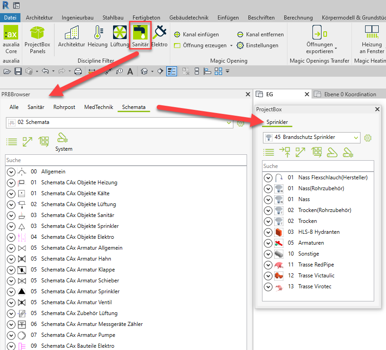Open settings gear beside Brandschutz Sprinkler dropdown

368,138
